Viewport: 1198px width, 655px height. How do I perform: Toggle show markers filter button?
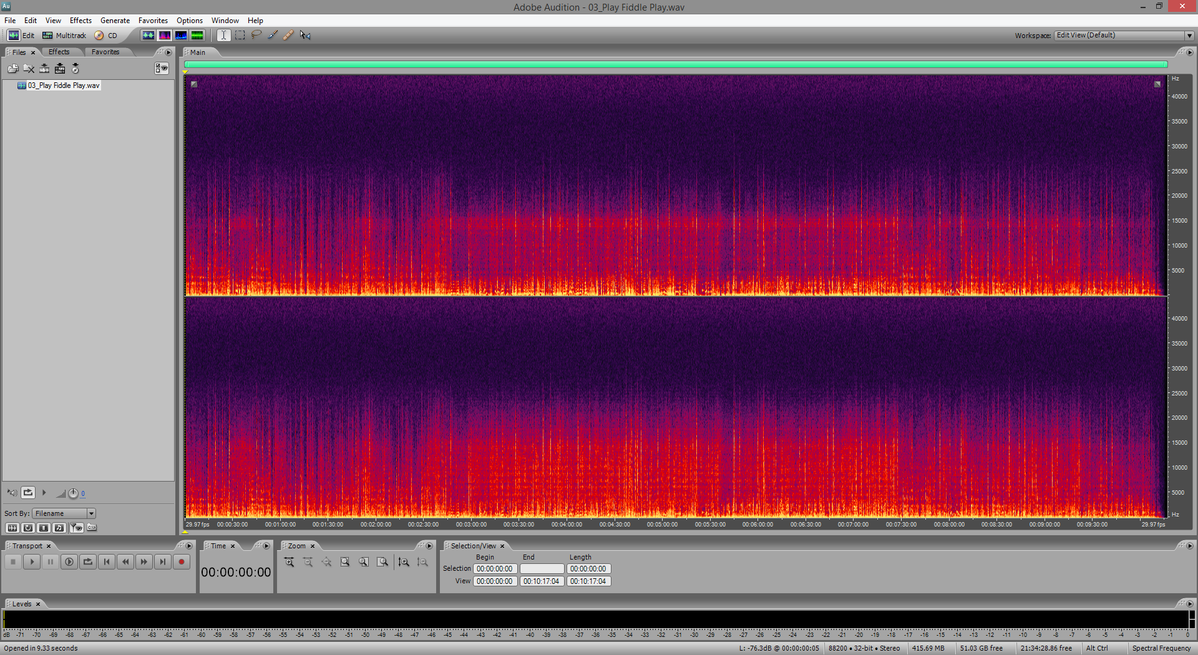pos(76,528)
